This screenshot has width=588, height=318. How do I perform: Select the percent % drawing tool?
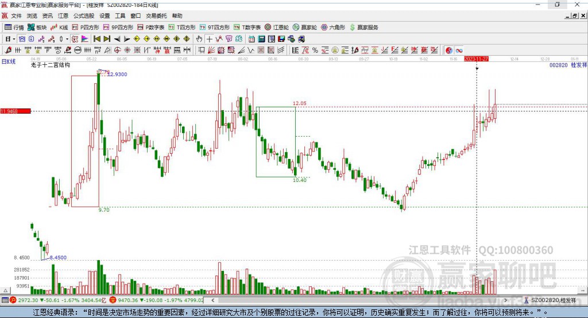click(x=315, y=51)
